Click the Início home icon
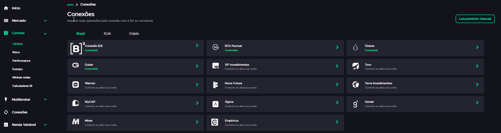This screenshot has width=501, height=133. [6, 8]
